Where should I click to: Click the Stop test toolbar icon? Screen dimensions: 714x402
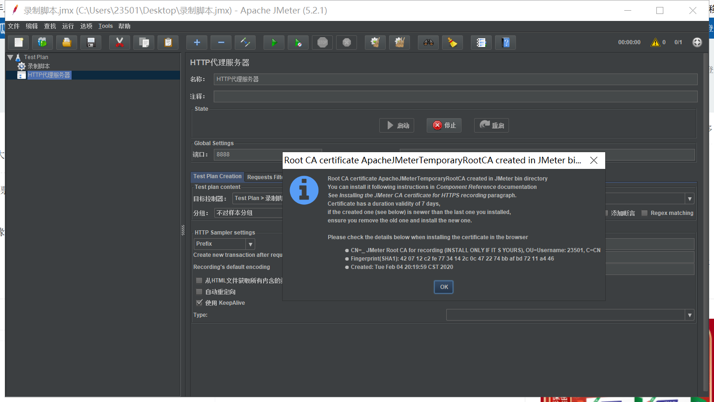click(323, 42)
